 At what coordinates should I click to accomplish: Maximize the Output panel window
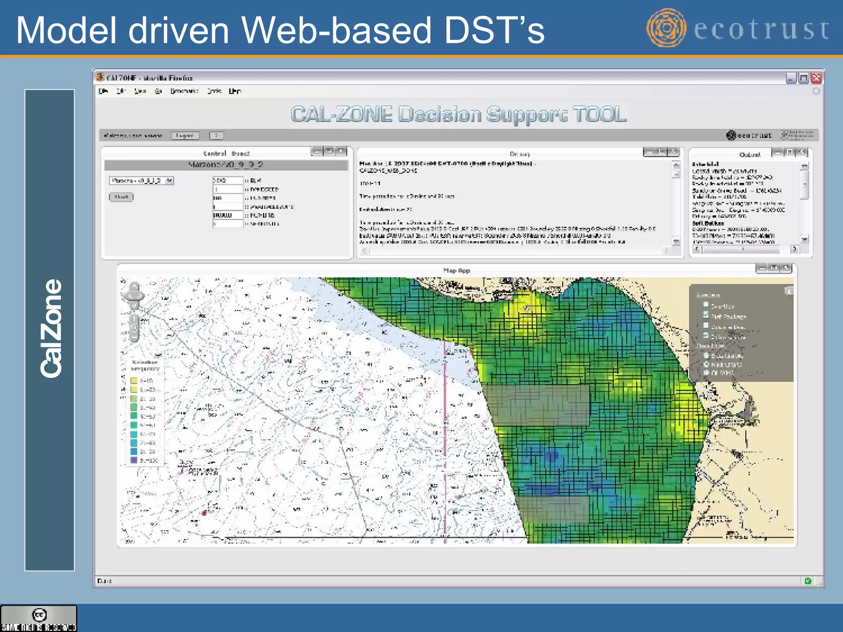(x=789, y=152)
